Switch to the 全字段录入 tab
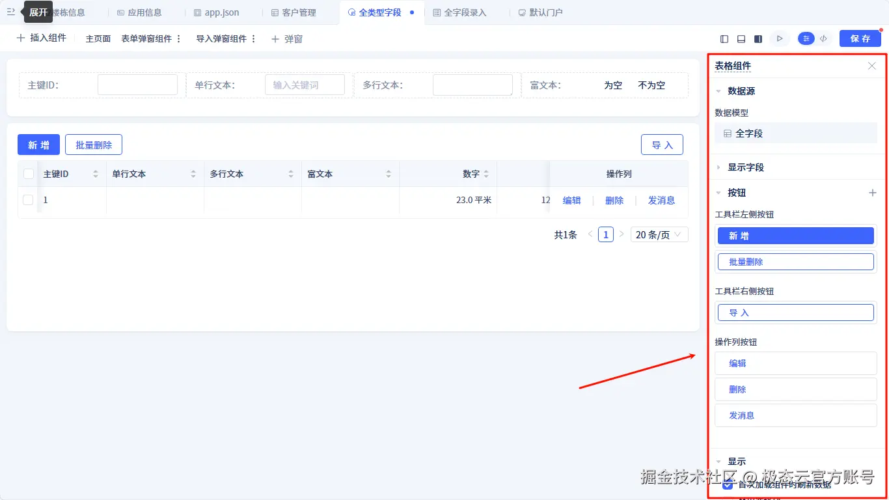Image resolution: width=889 pixels, height=500 pixels. (x=459, y=12)
